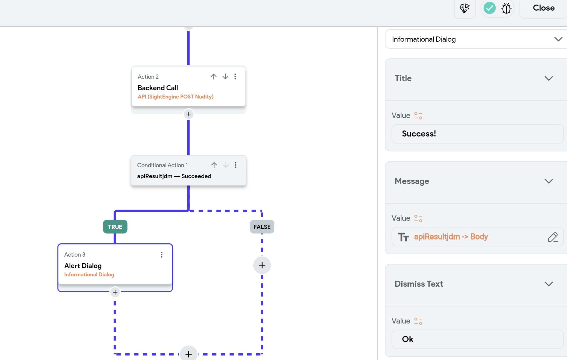Edit the apiResultjdm Body variable with pencil

553,237
